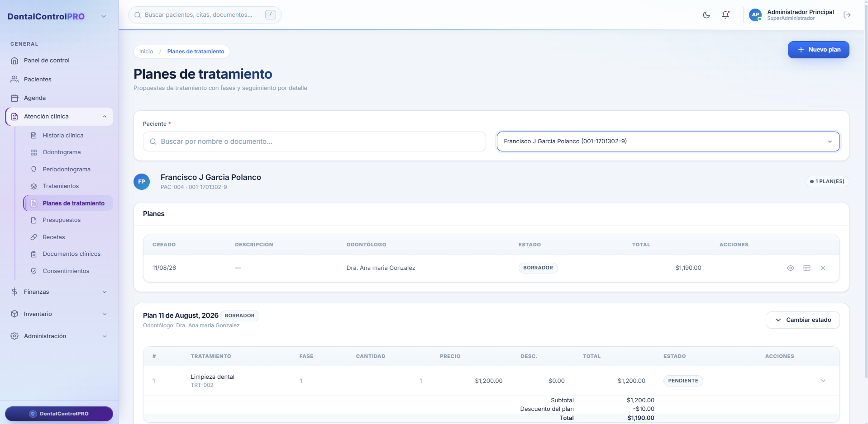This screenshot has height=424, width=868.
Task: Click the DentalControlPRO footer button
Action: (59, 414)
